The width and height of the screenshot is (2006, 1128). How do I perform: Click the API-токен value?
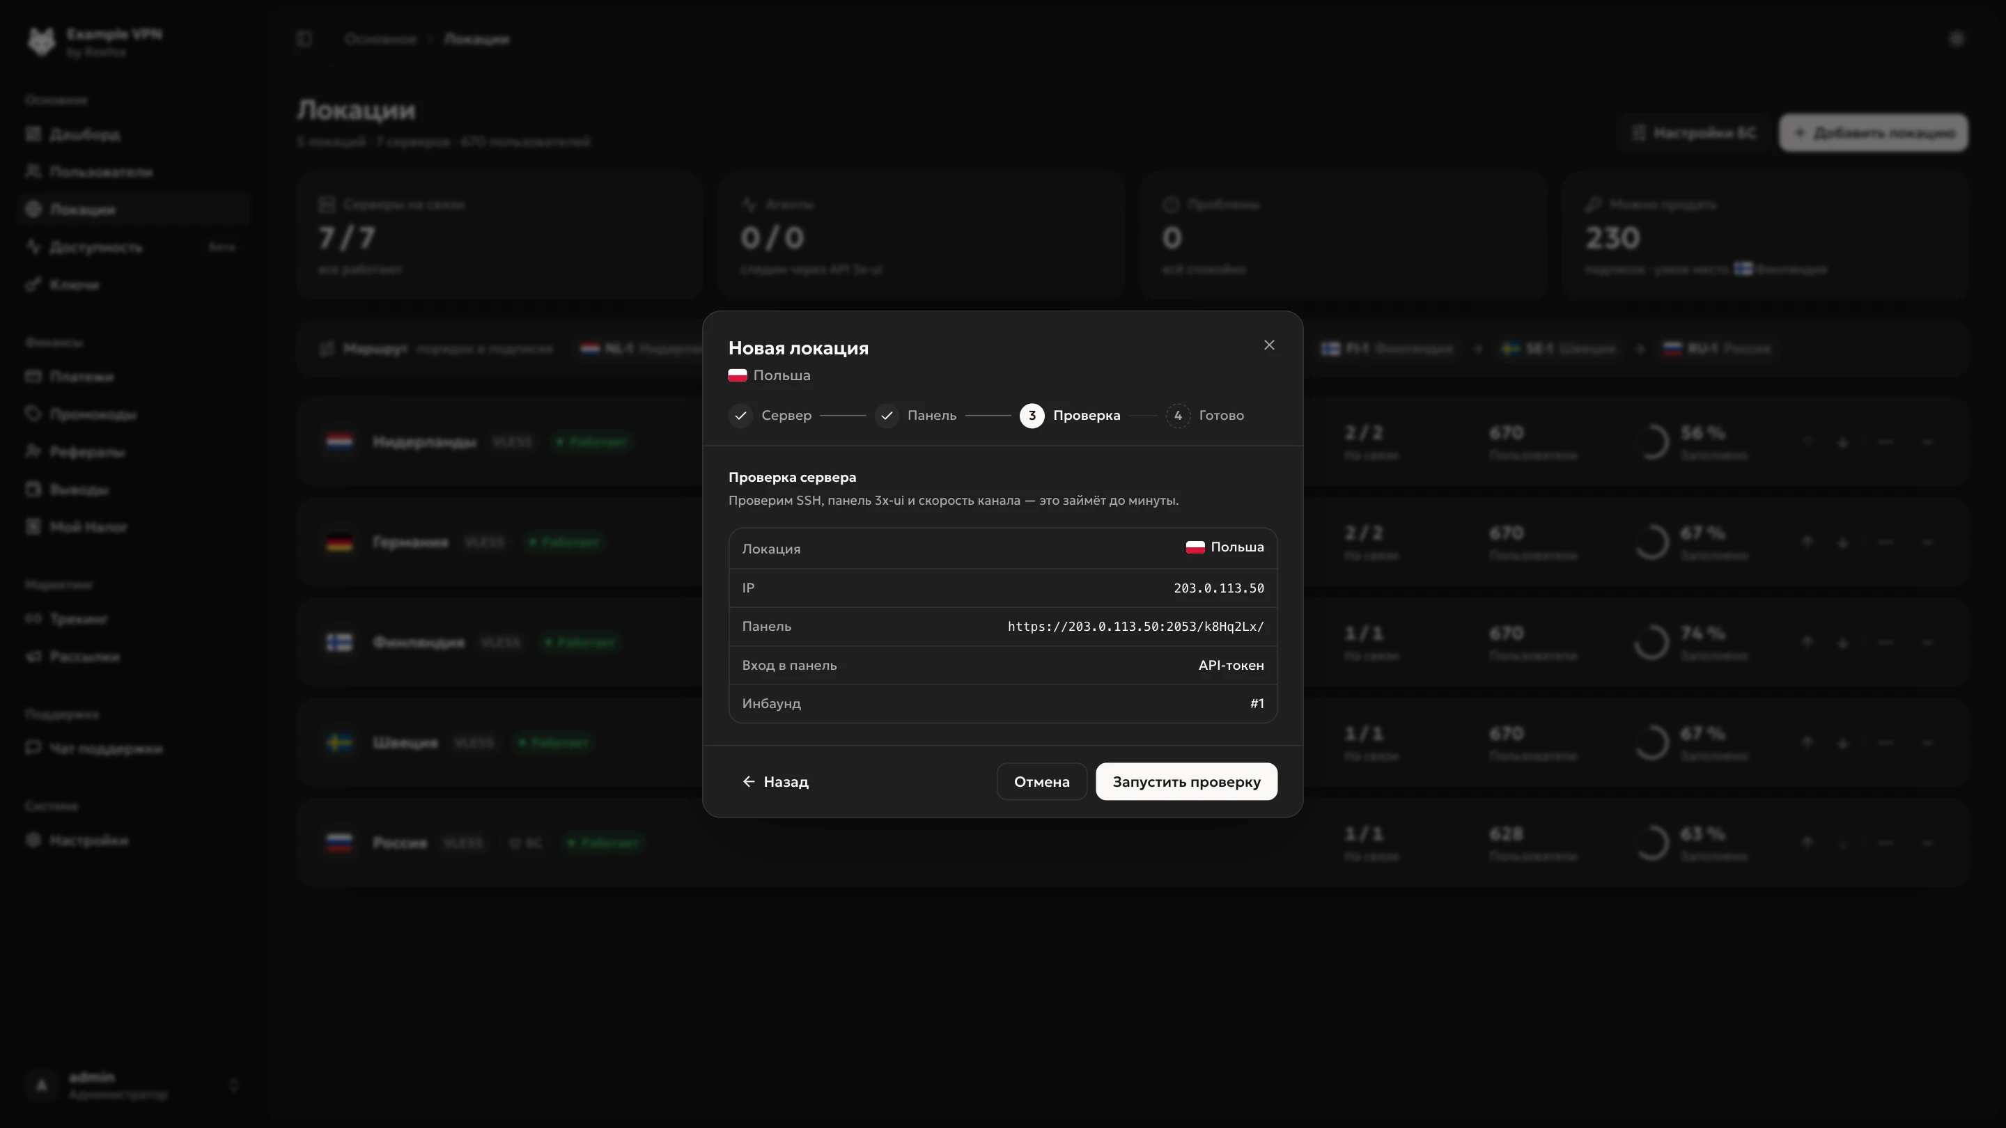(x=1230, y=666)
